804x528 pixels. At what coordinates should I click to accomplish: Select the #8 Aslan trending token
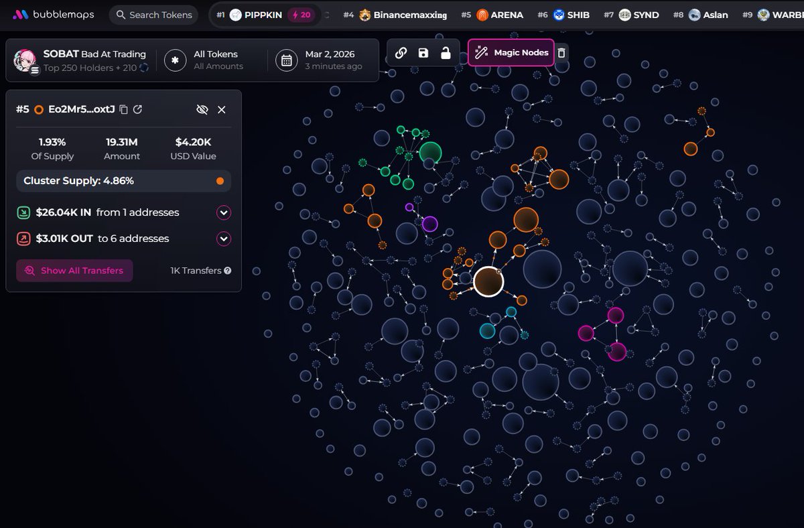pos(700,15)
